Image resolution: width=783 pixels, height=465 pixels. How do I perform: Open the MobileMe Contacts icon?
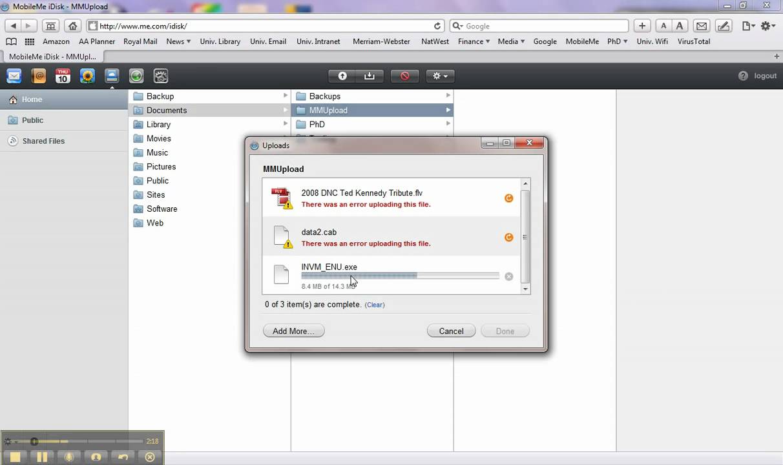(x=39, y=76)
